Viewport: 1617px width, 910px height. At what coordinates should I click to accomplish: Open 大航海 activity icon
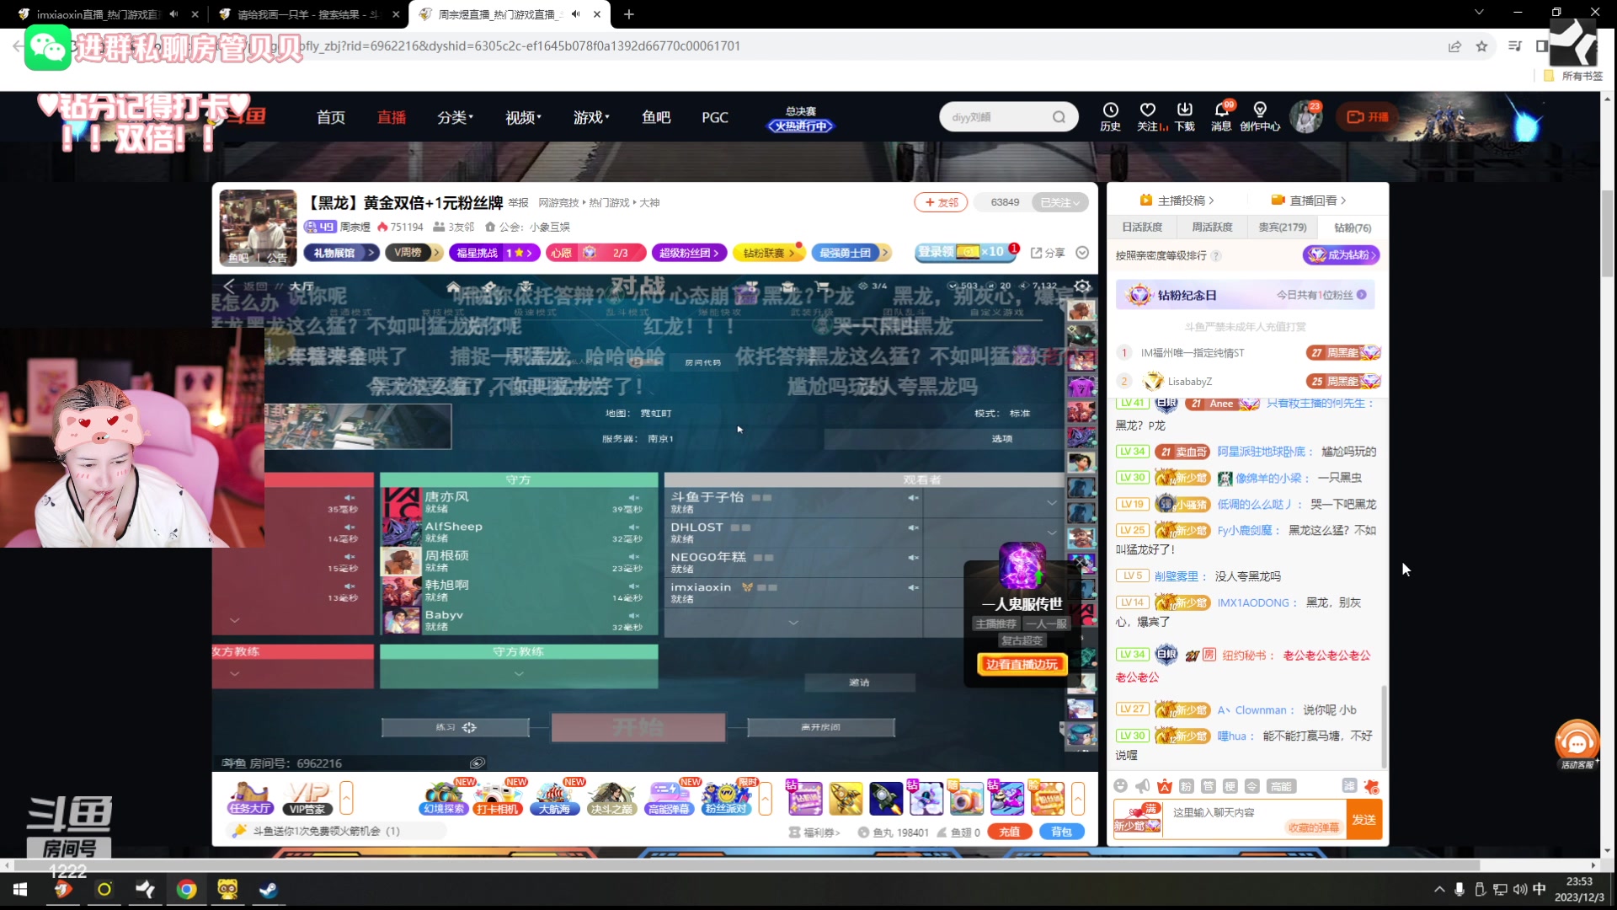(x=554, y=797)
